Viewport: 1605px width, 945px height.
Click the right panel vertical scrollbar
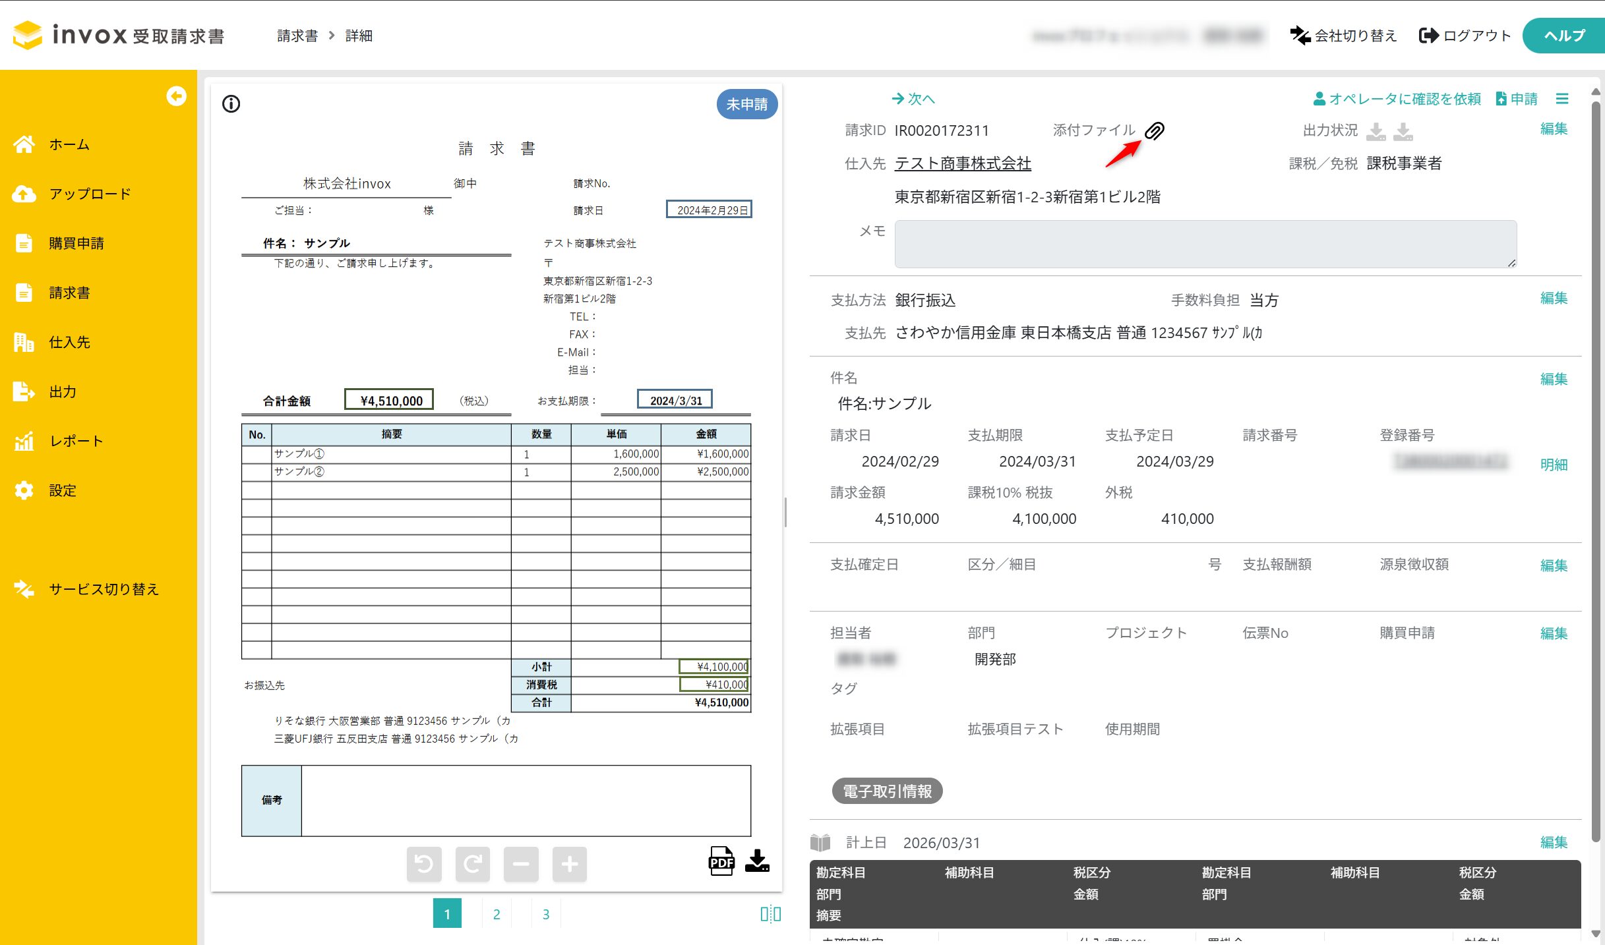(x=1595, y=461)
